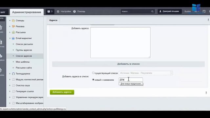Open Мои шаблоны menu item
The image size is (210, 118).
tap(23, 62)
